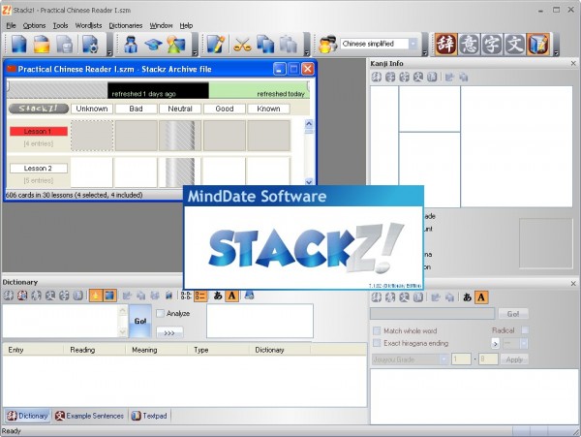Click the black 'refreshed 1 days ago' progress segment

(158, 90)
